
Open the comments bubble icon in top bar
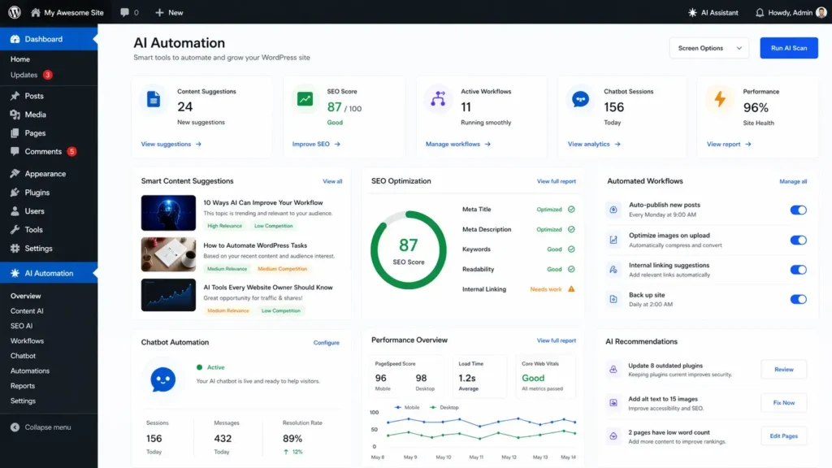[124, 12]
